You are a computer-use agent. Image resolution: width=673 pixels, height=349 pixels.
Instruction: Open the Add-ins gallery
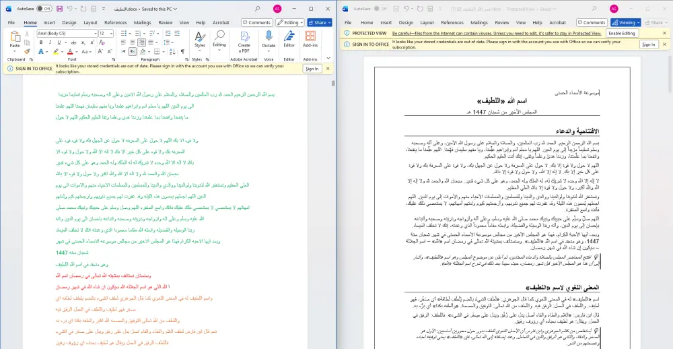(x=310, y=39)
